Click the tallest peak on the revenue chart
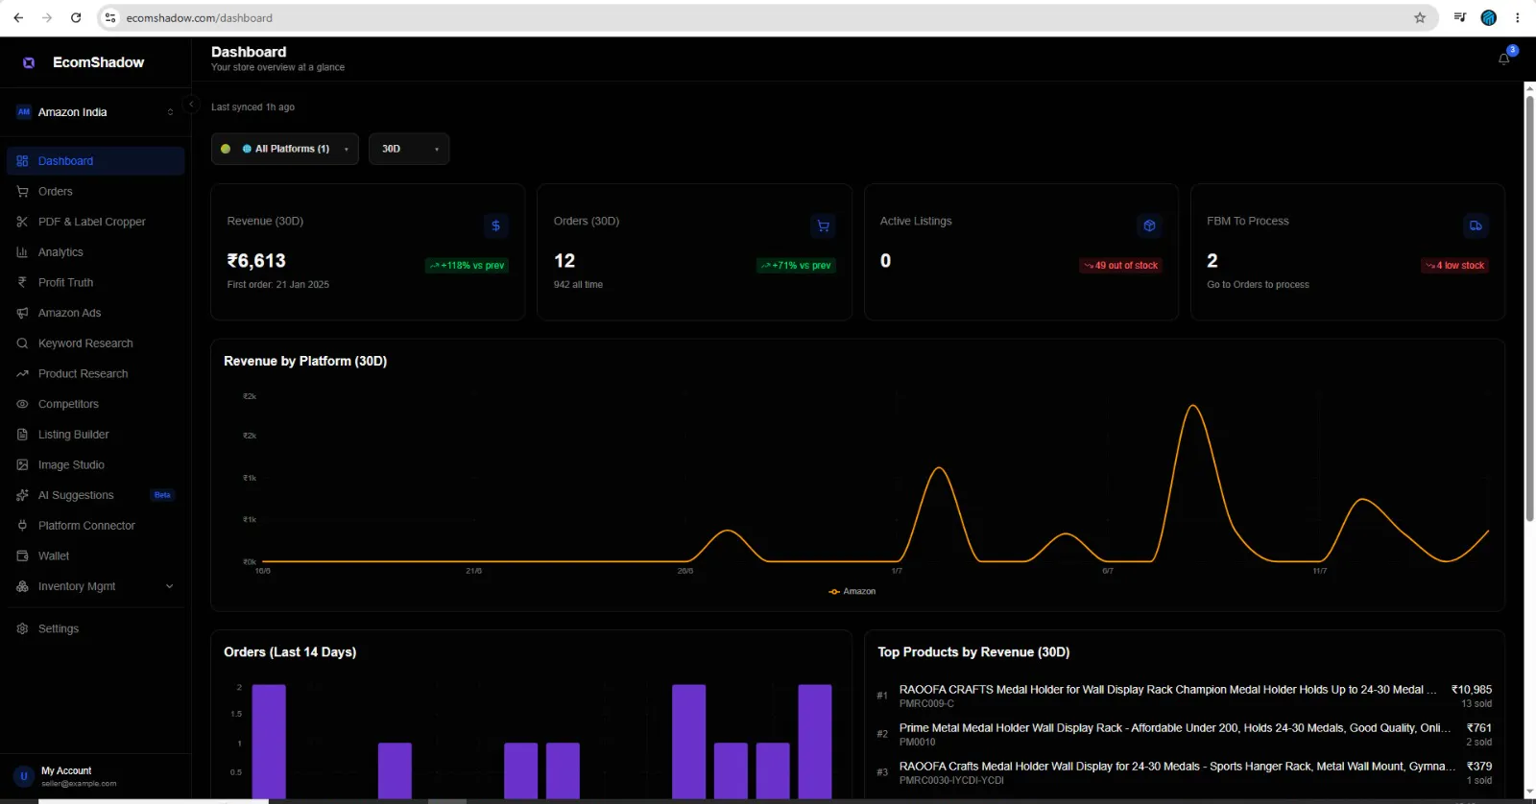This screenshot has height=804, width=1536. pyautogui.click(x=1193, y=406)
